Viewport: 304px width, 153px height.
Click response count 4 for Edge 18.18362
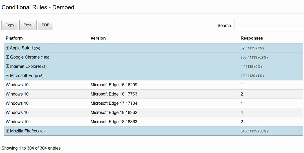(x=242, y=112)
